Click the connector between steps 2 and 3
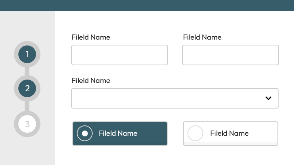294x165 pixels. coord(27,106)
